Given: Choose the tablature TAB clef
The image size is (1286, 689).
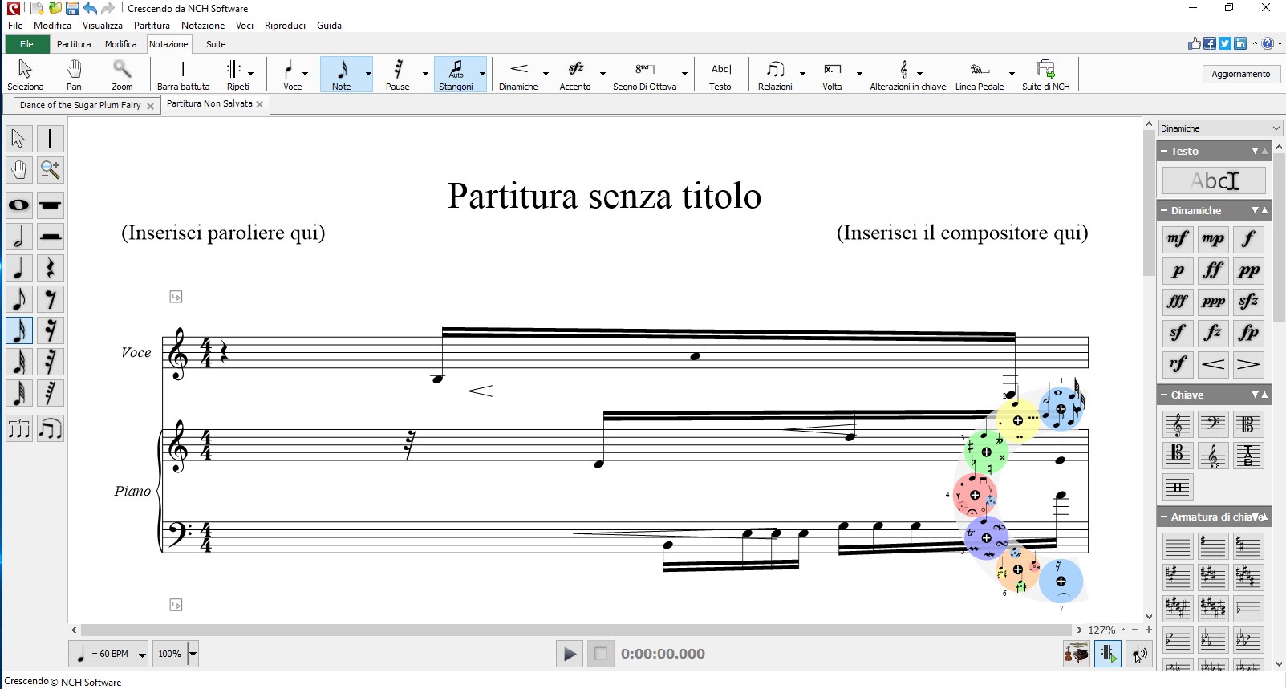Looking at the screenshot, I should [x=1248, y=455].
